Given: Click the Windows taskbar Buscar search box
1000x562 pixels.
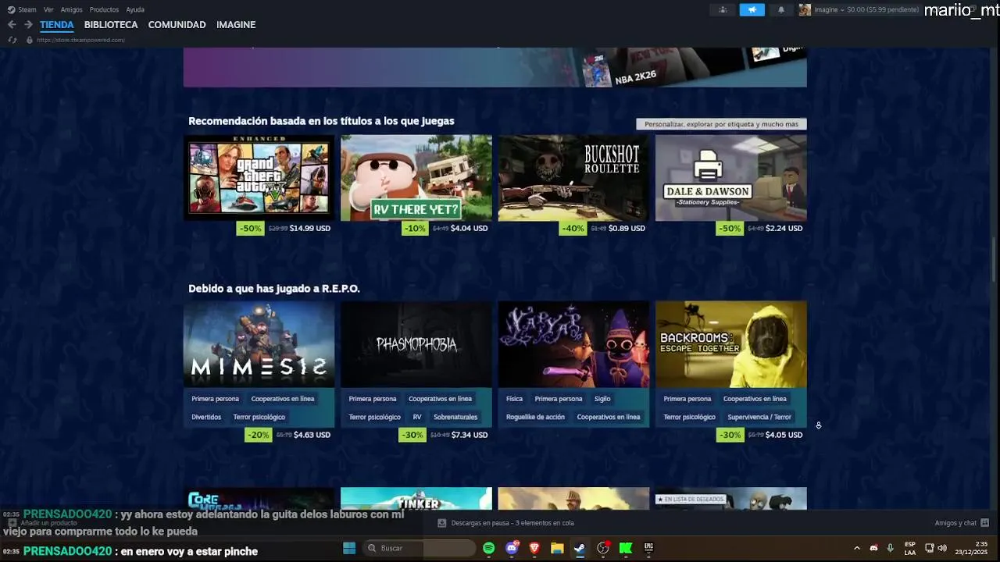Looking at the screenshot, I should [420, 548].
